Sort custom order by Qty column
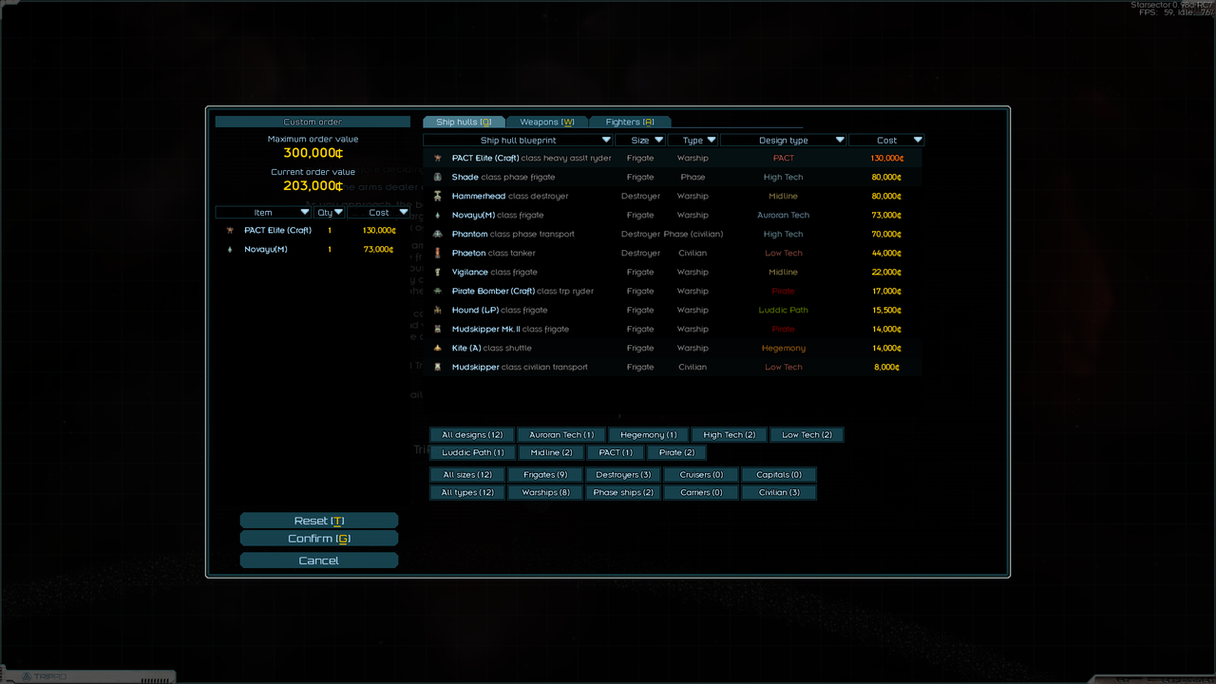This screenshot has width=1216, height=684. pyautogui.click(x=330, y=212)
